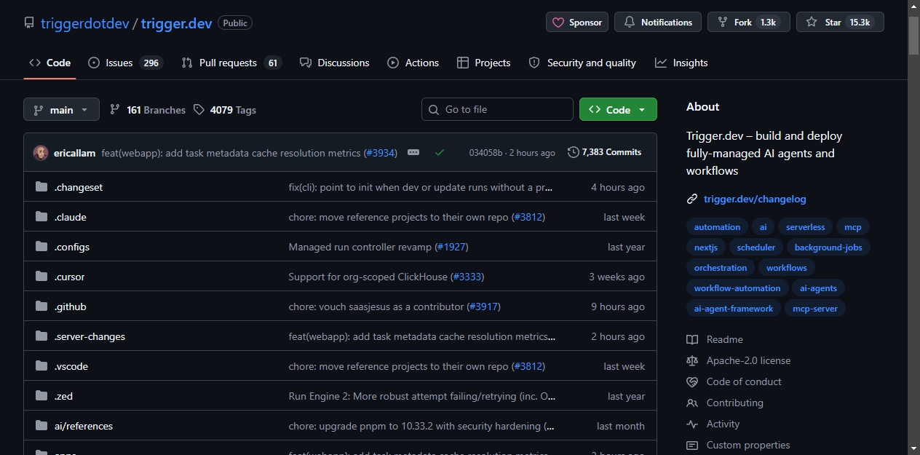Click the Sponsor button
The image size is (920, 455).
577,23
